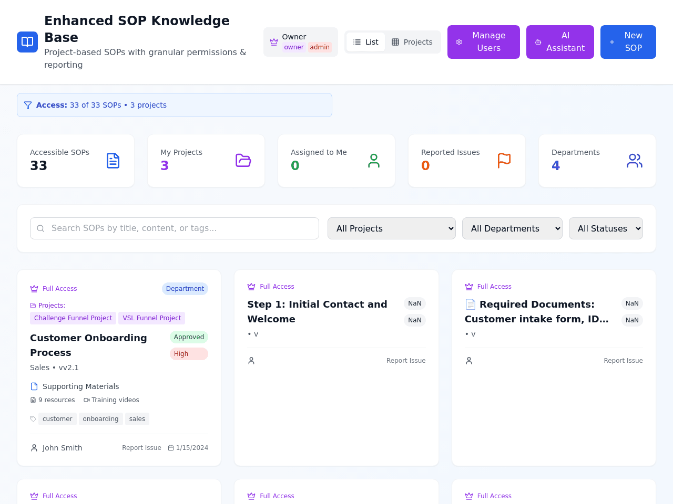Click the Department badge on the first card
The height and width of the screenshot is (504, 673).
185,289
